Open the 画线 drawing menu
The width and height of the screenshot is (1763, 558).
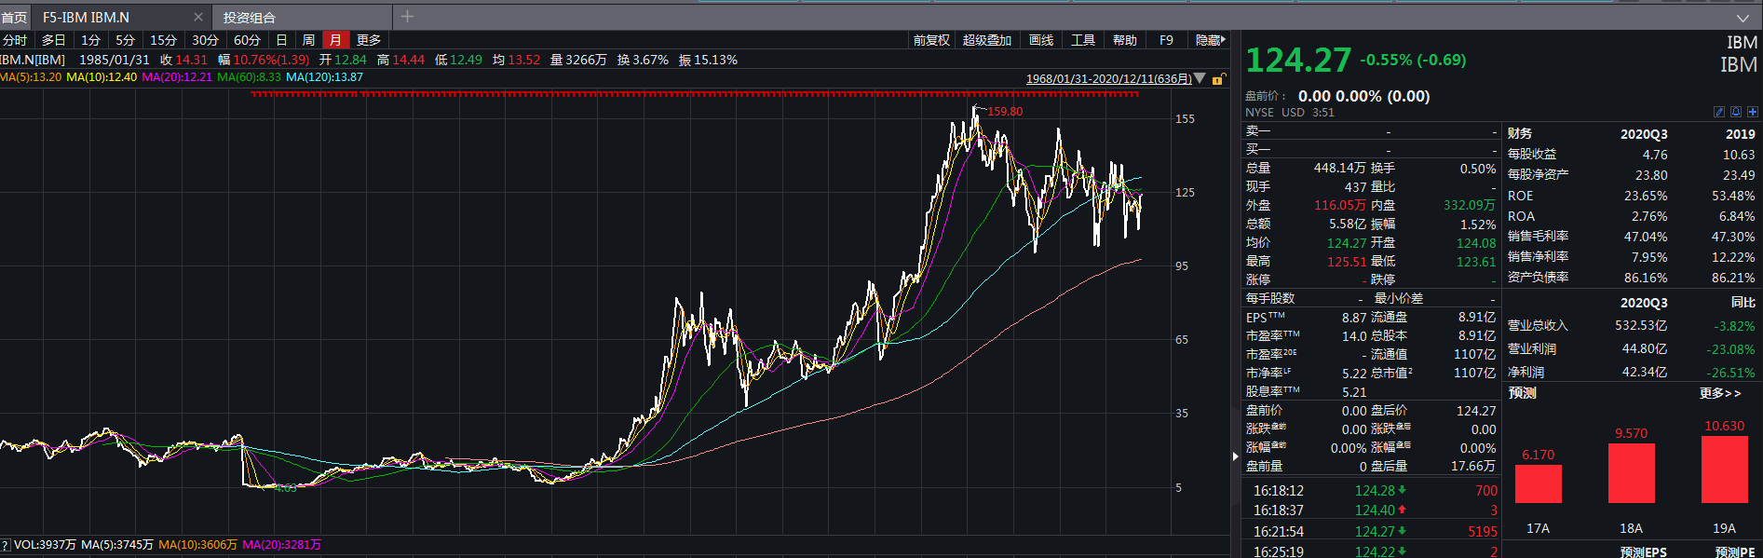(1041, 40)
